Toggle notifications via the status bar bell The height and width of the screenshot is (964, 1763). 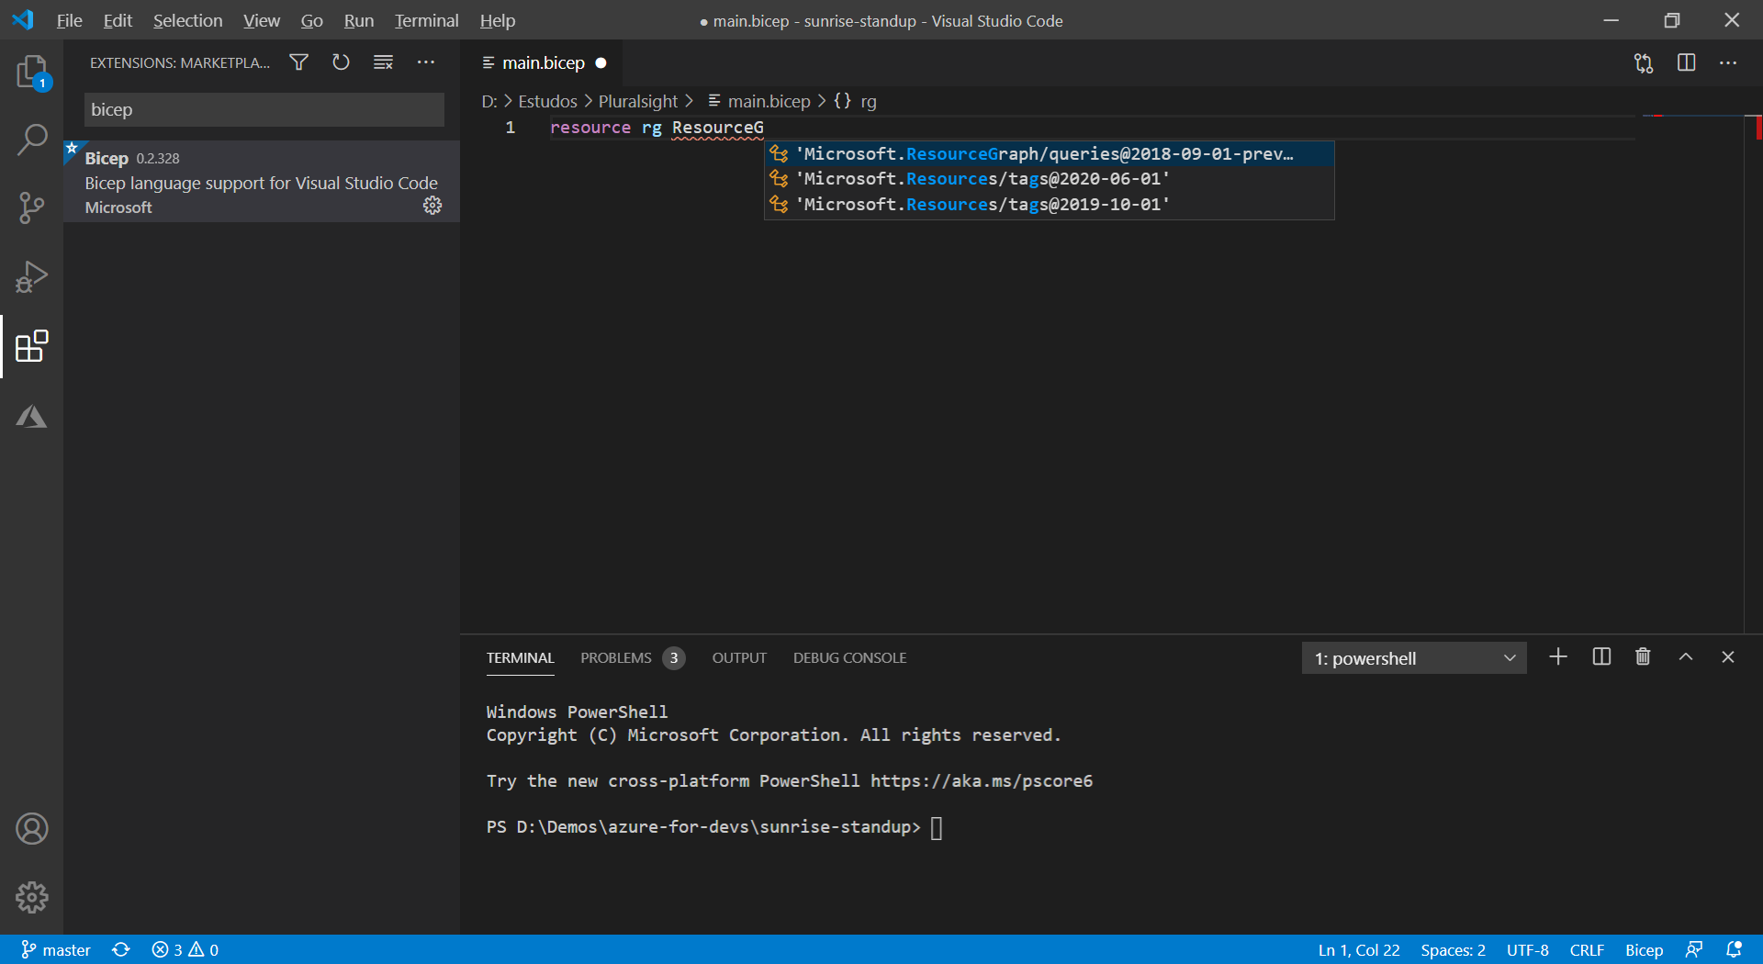tap(1734, 949)
